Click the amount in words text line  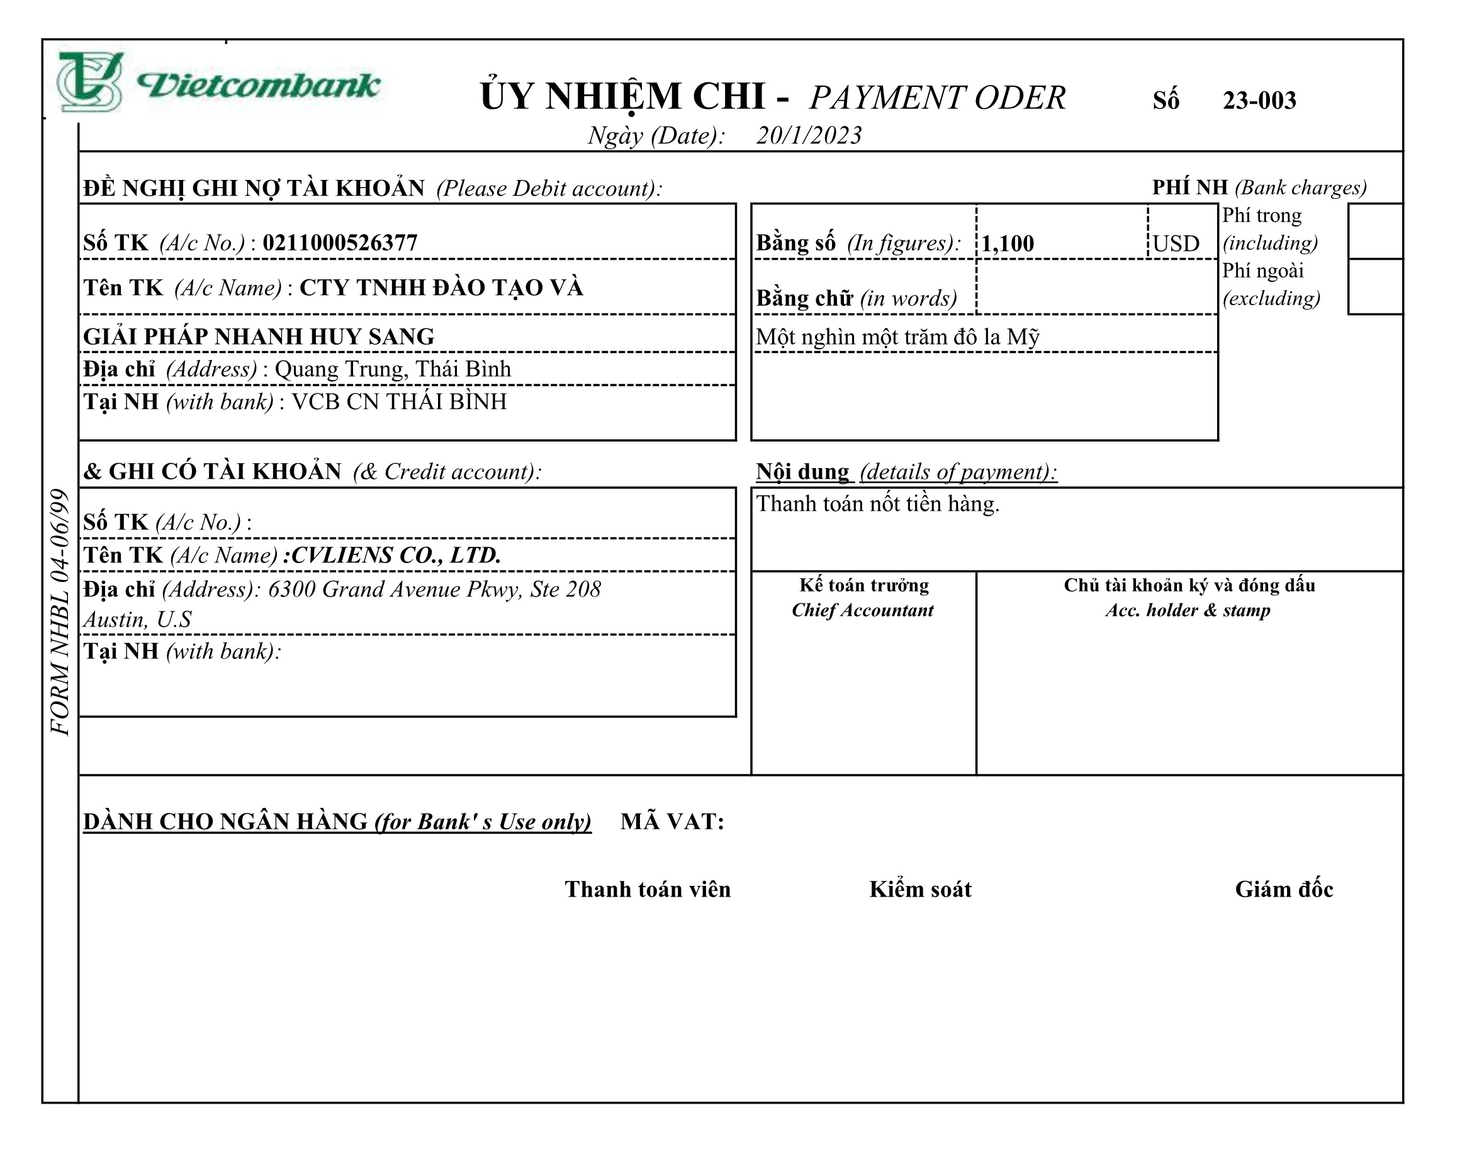(897, 337)
